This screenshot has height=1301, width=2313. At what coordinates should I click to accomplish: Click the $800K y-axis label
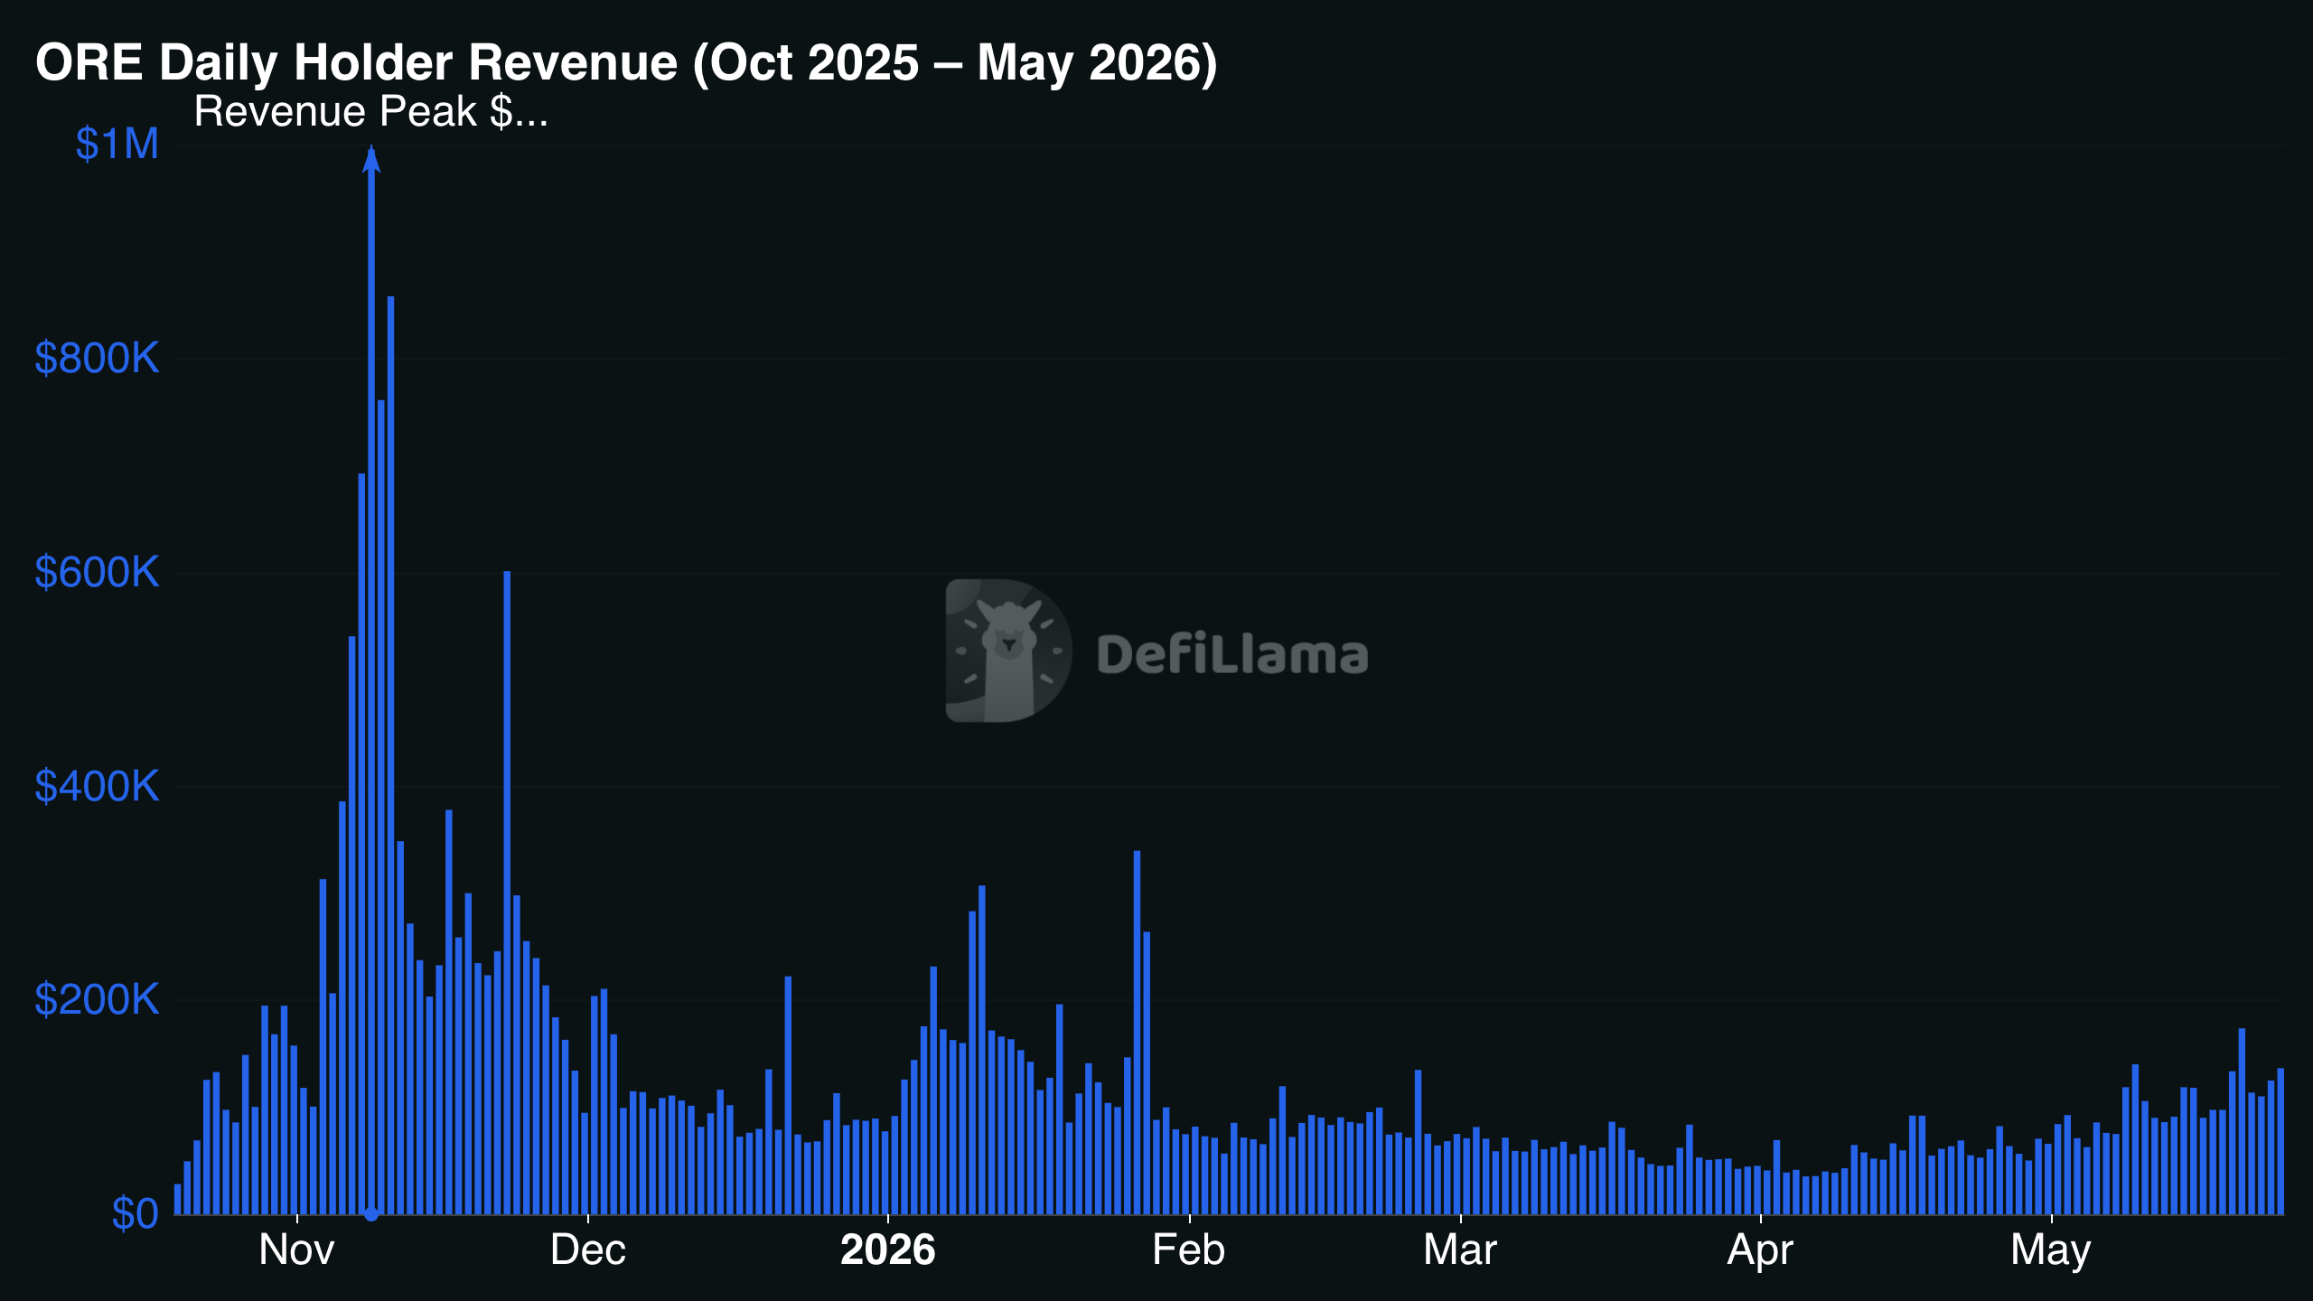click(97, 359)
